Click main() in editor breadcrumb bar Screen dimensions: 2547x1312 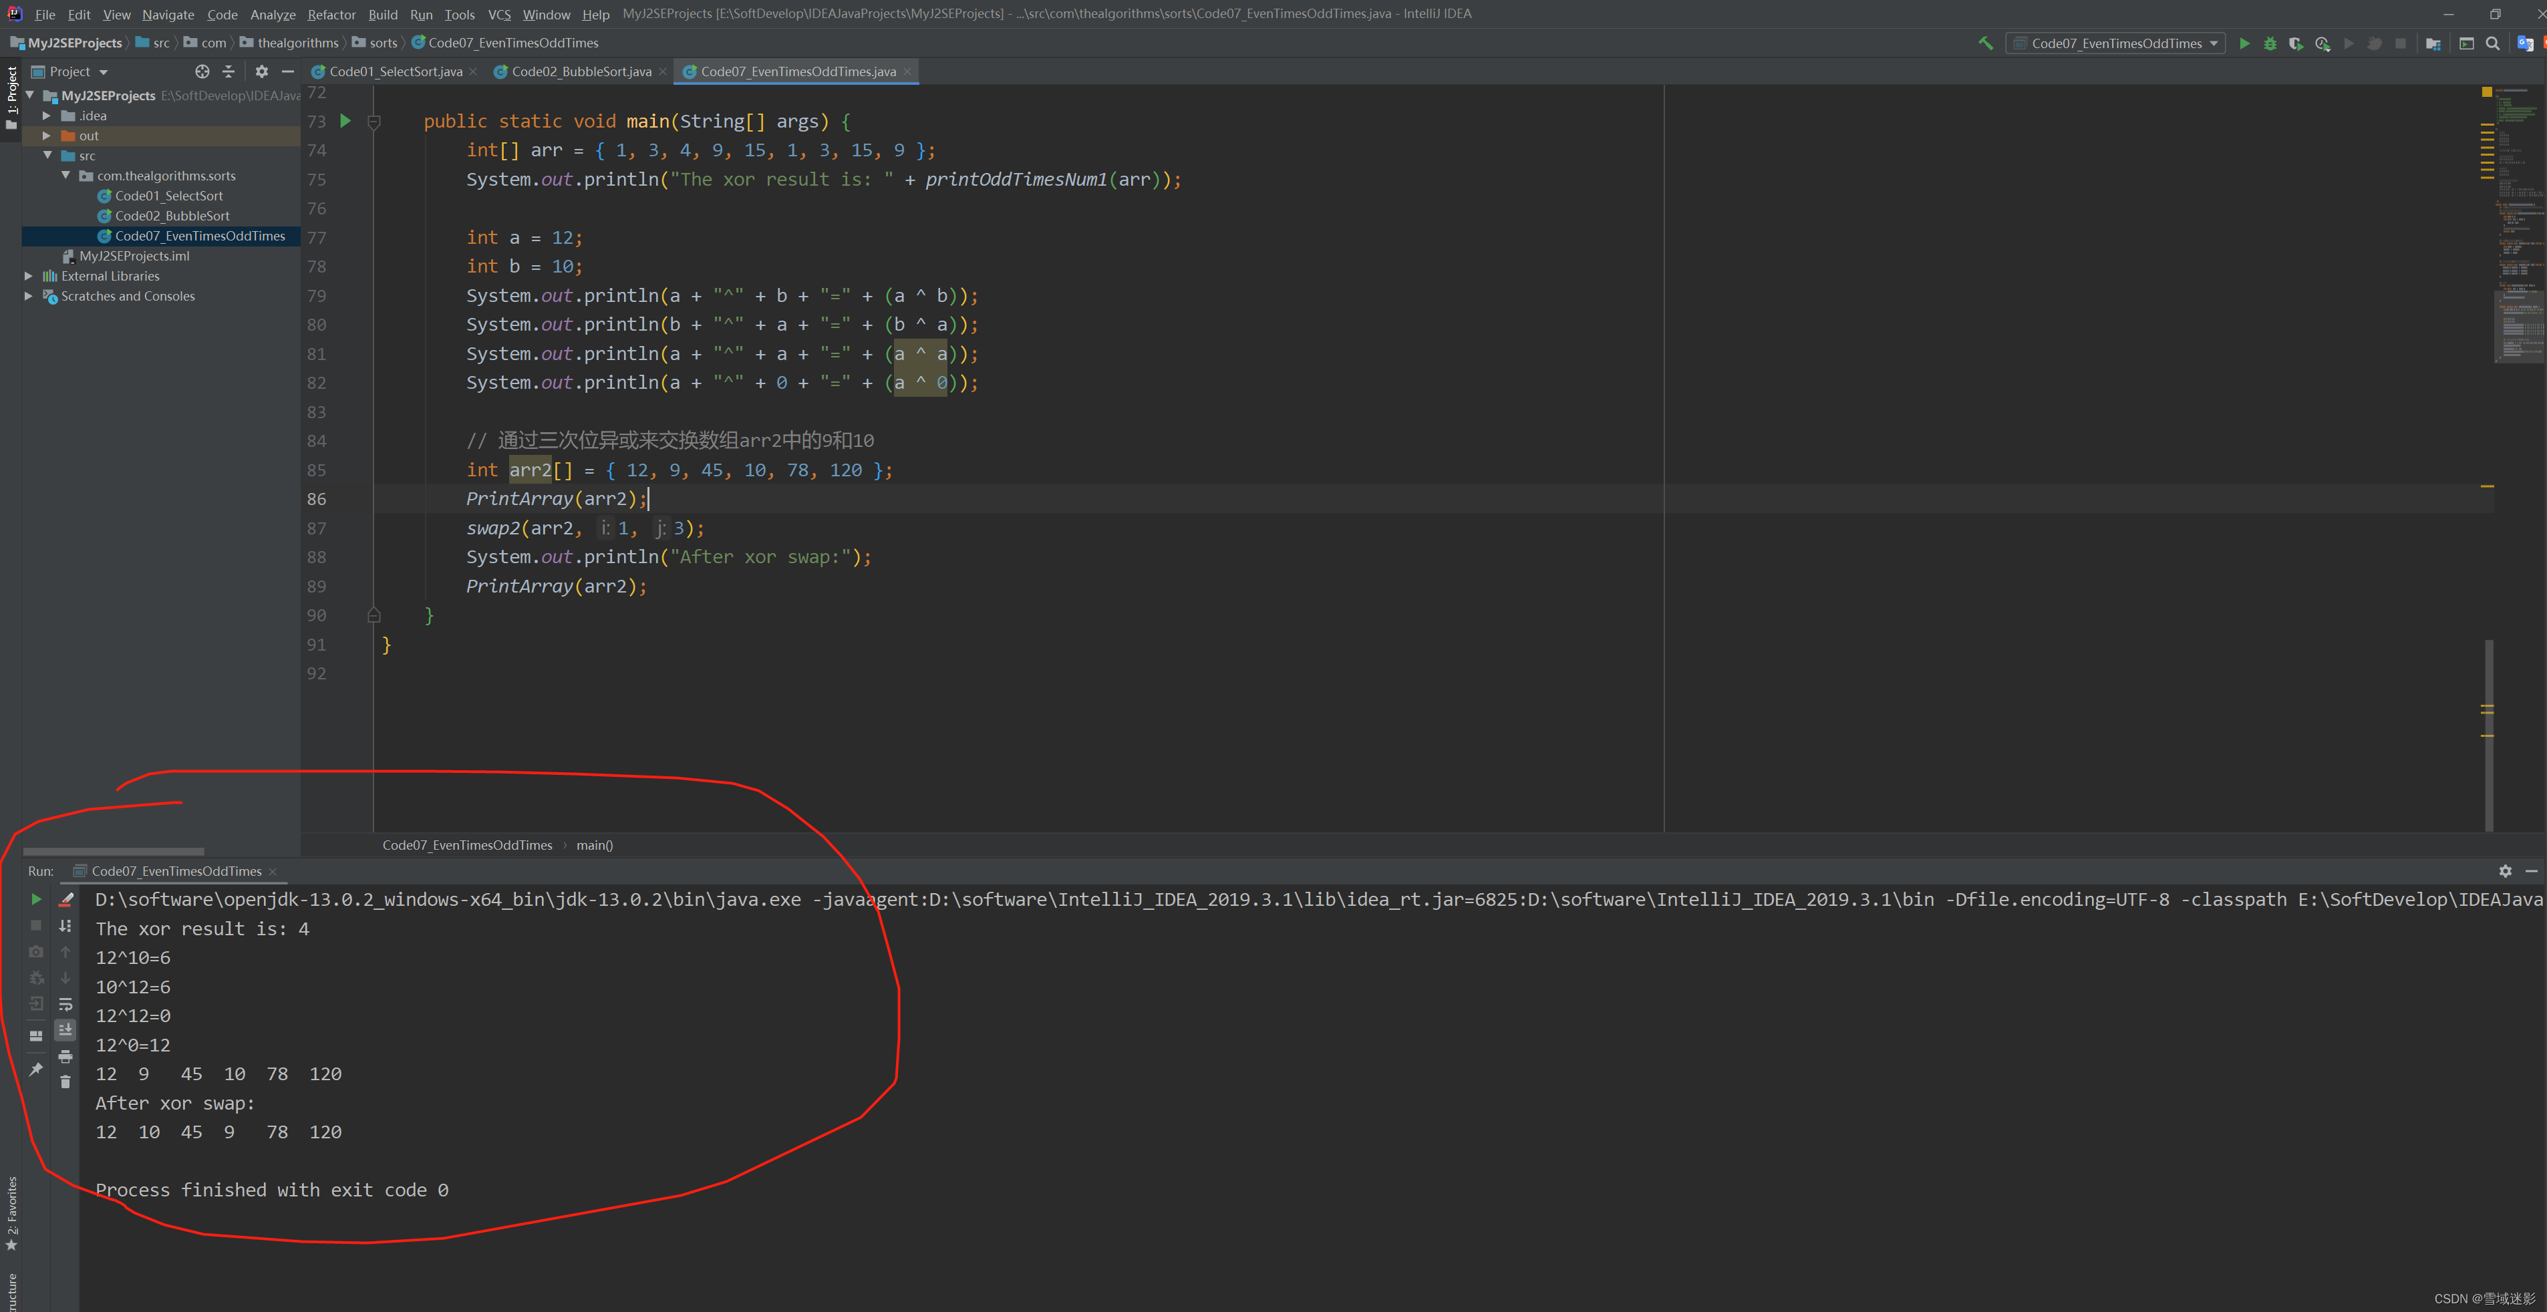[x=594, y=845]
